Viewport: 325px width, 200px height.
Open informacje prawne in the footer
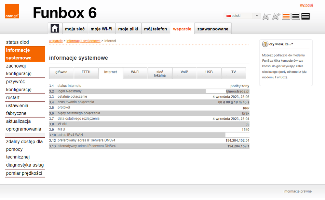click(297, 191)
